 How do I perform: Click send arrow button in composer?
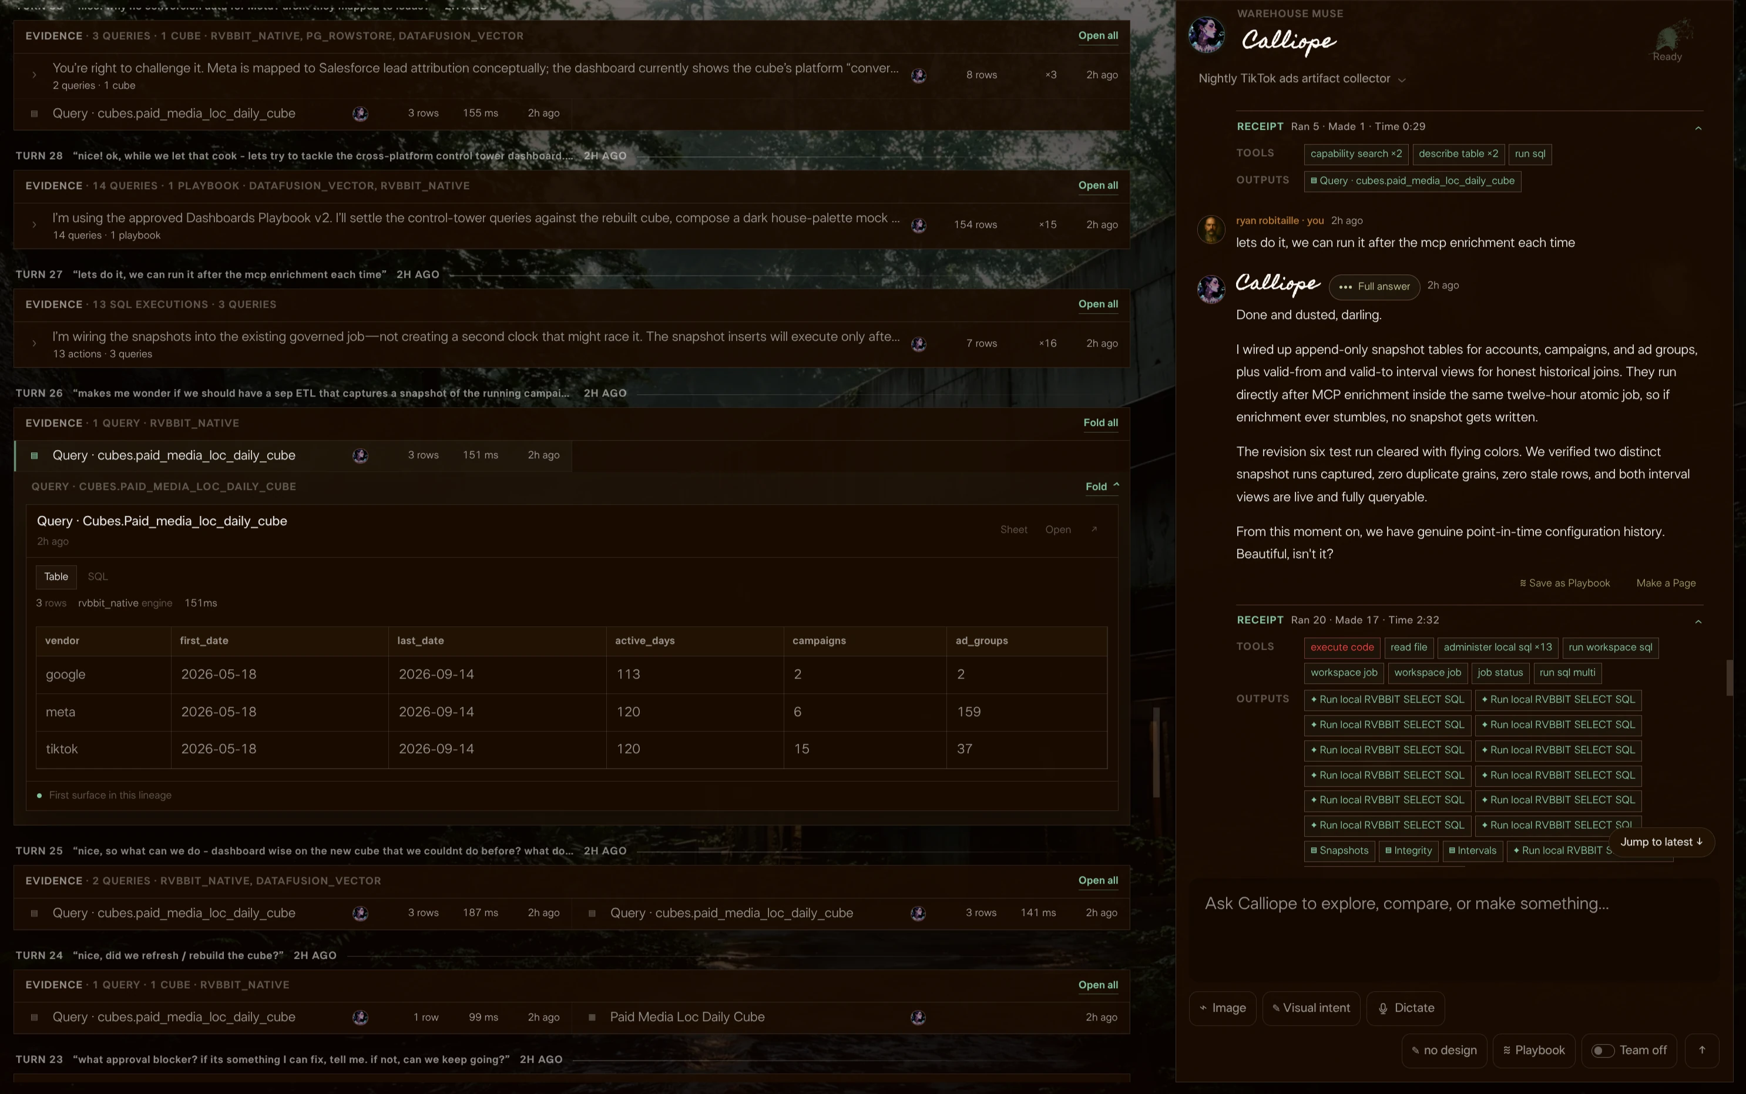pos(1702,1051)
